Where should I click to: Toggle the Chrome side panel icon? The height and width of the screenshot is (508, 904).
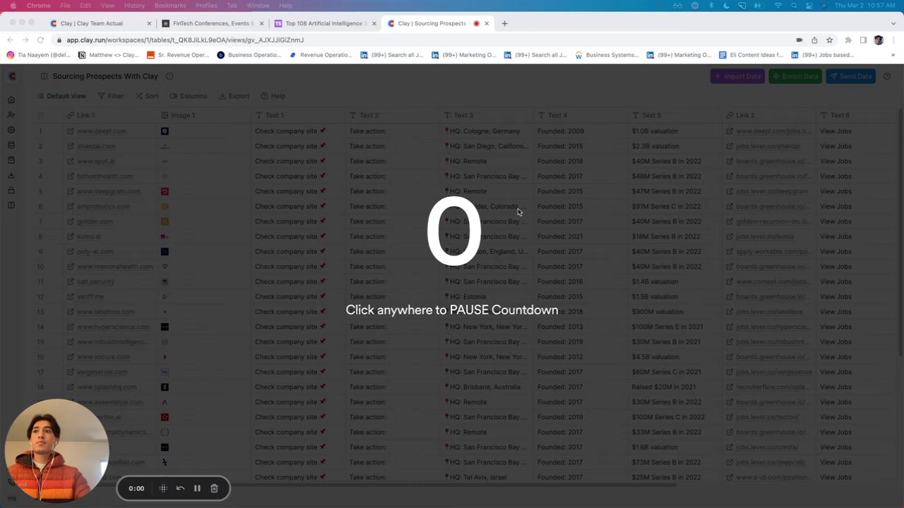[863, 40]
